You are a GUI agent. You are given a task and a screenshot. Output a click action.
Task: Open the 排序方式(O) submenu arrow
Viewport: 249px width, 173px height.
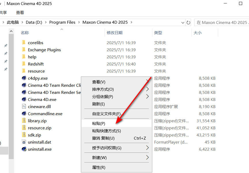[x=147, y=89]
